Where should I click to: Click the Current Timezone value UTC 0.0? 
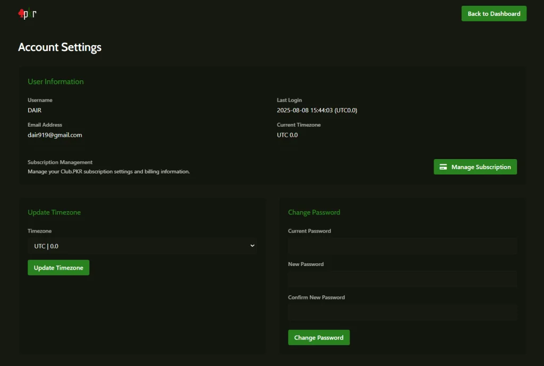click(x=287, y=135)
